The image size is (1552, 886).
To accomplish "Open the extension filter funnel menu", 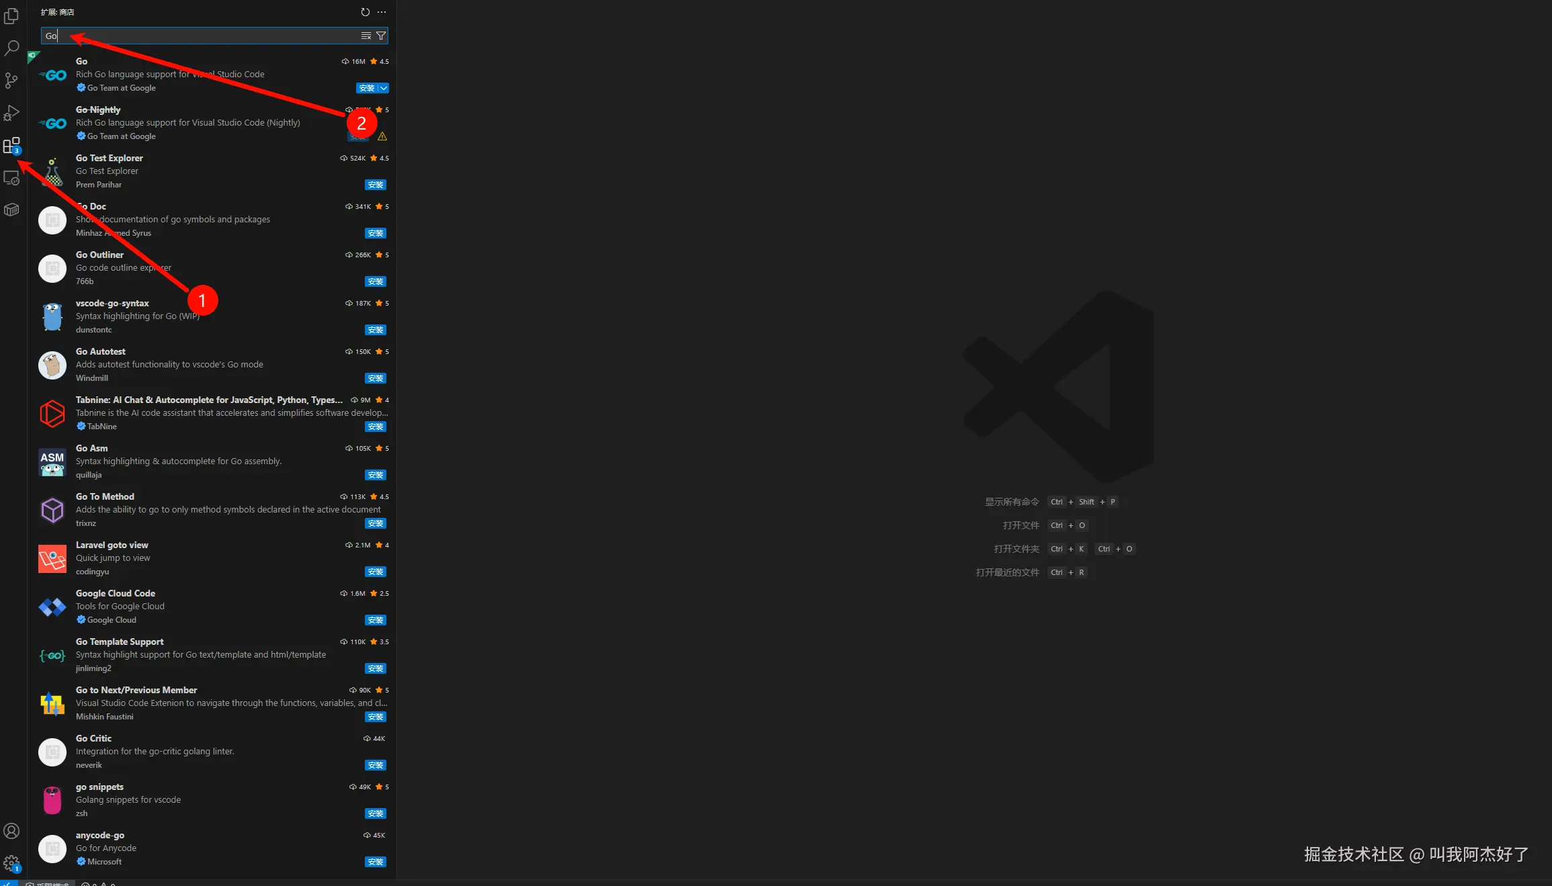I will [x=381, y=36].
